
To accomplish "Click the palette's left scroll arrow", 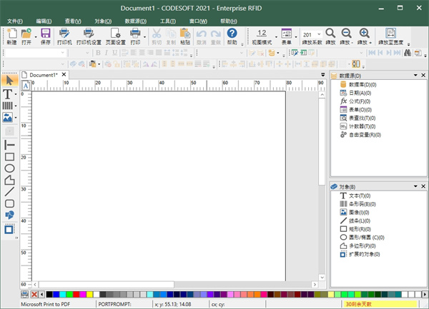I will tap(41, 293).
